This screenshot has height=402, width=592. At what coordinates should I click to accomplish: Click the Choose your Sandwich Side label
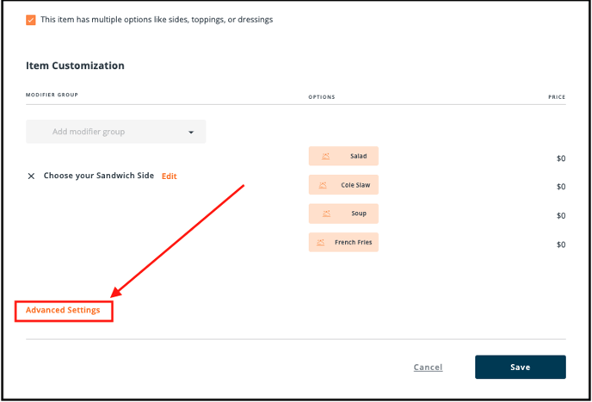[x=99, y=176]
